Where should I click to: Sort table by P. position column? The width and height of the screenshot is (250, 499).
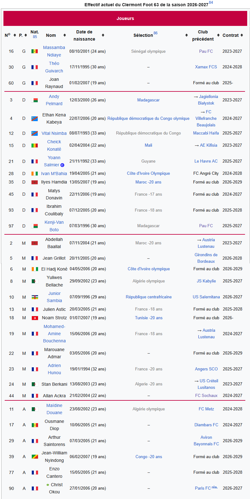click(x=26, y=35)
